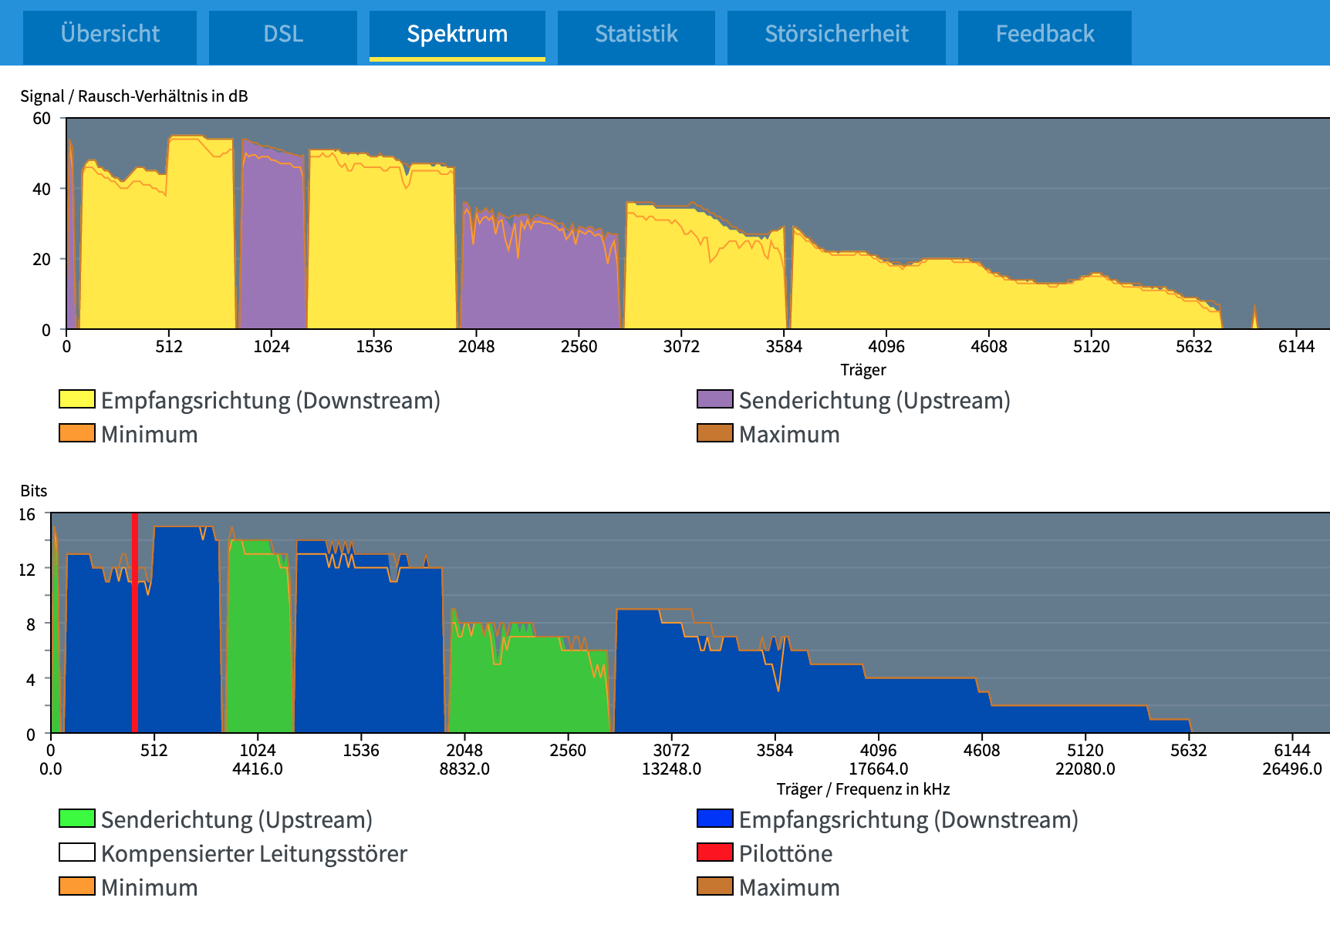Click the blue Empfangsrichtung (Downstream) swatch

pyautogui.click(x=715, y=819)
